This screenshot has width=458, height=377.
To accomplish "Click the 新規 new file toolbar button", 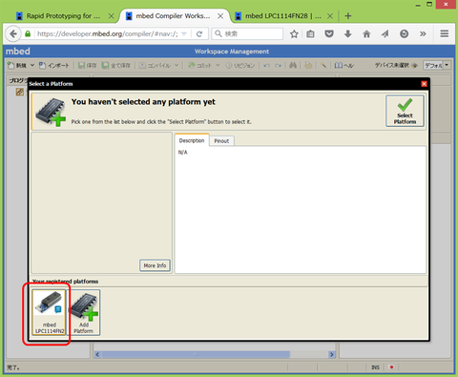I will [17, 65].
